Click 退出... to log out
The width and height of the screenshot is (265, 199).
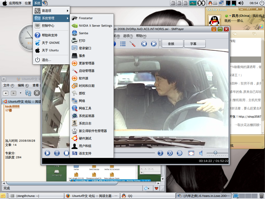[51, 60]
